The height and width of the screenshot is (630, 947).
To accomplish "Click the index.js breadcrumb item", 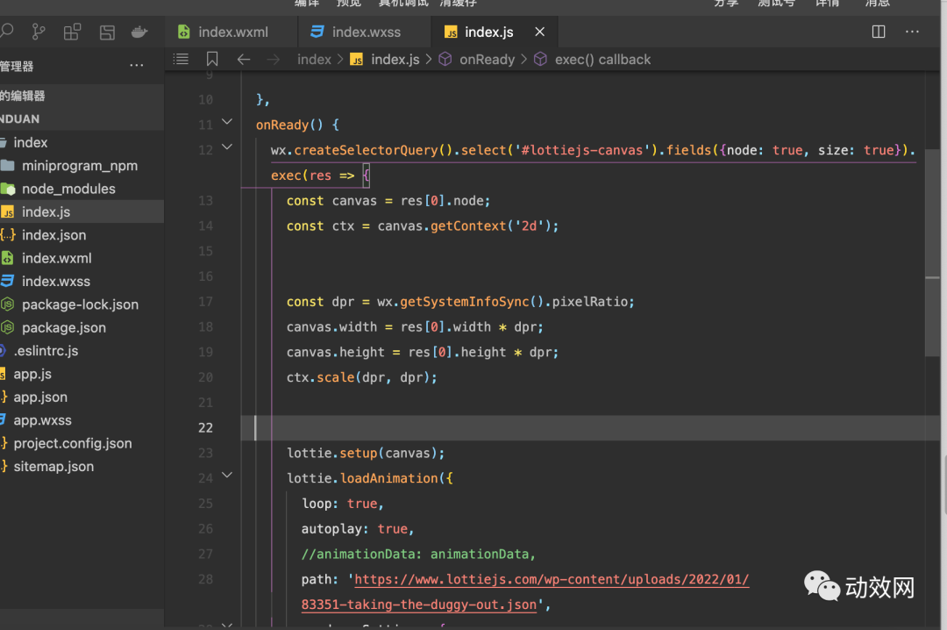I will pos(385,60).
